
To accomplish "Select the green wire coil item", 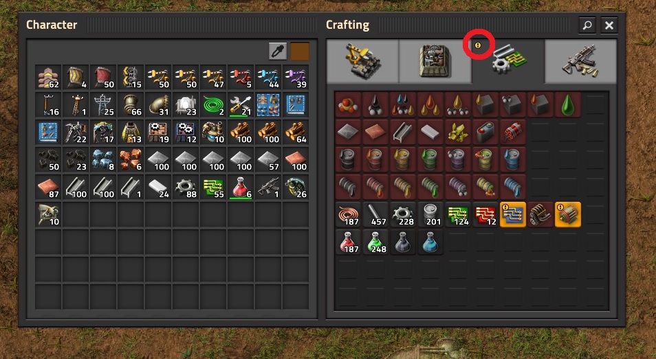I will tap(213, 105).
